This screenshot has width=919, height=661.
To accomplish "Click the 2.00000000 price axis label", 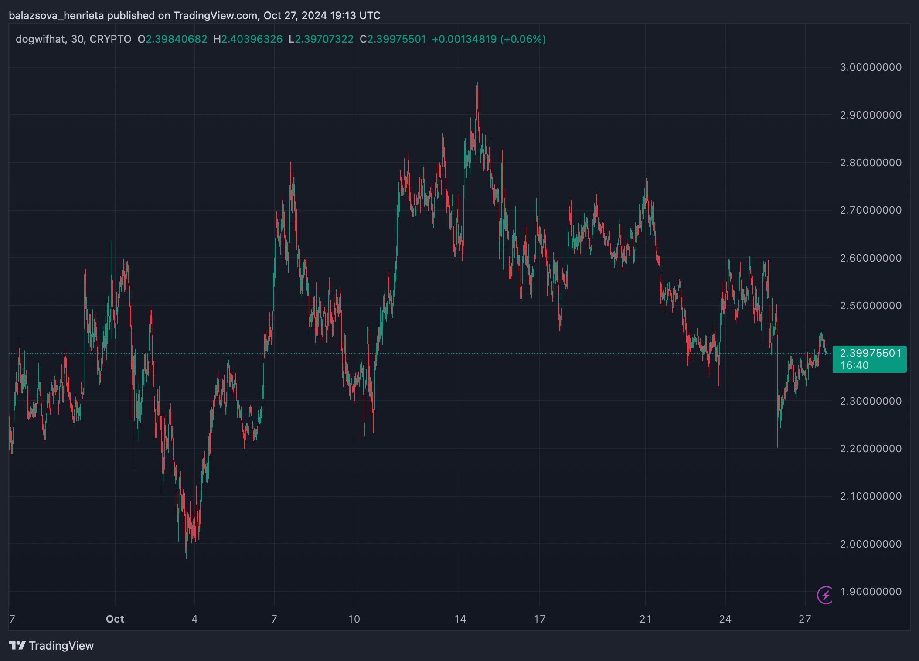I will click(870, 544).
